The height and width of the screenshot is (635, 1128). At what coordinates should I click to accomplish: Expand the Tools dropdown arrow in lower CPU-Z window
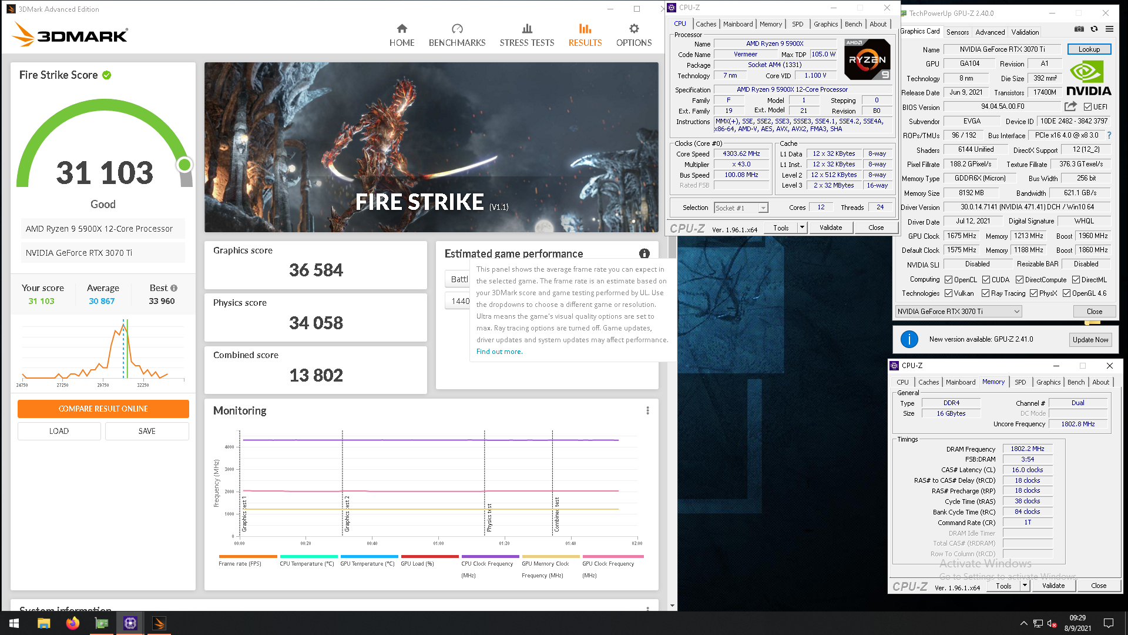tap(1025, 586)
